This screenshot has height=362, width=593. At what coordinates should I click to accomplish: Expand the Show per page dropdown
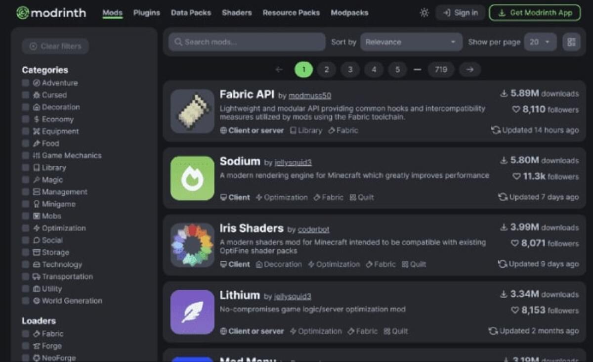540,42
